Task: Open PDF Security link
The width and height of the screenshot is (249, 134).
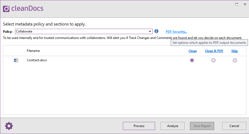Action: [x=177, y=32]
